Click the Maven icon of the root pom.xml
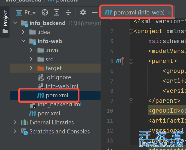186x150 pixels. [33, 114]
